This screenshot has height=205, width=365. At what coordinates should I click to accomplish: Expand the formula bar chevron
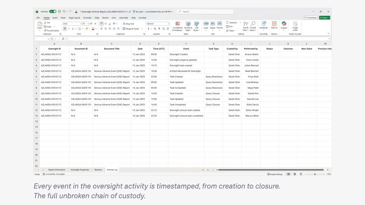tap(329, 39)
